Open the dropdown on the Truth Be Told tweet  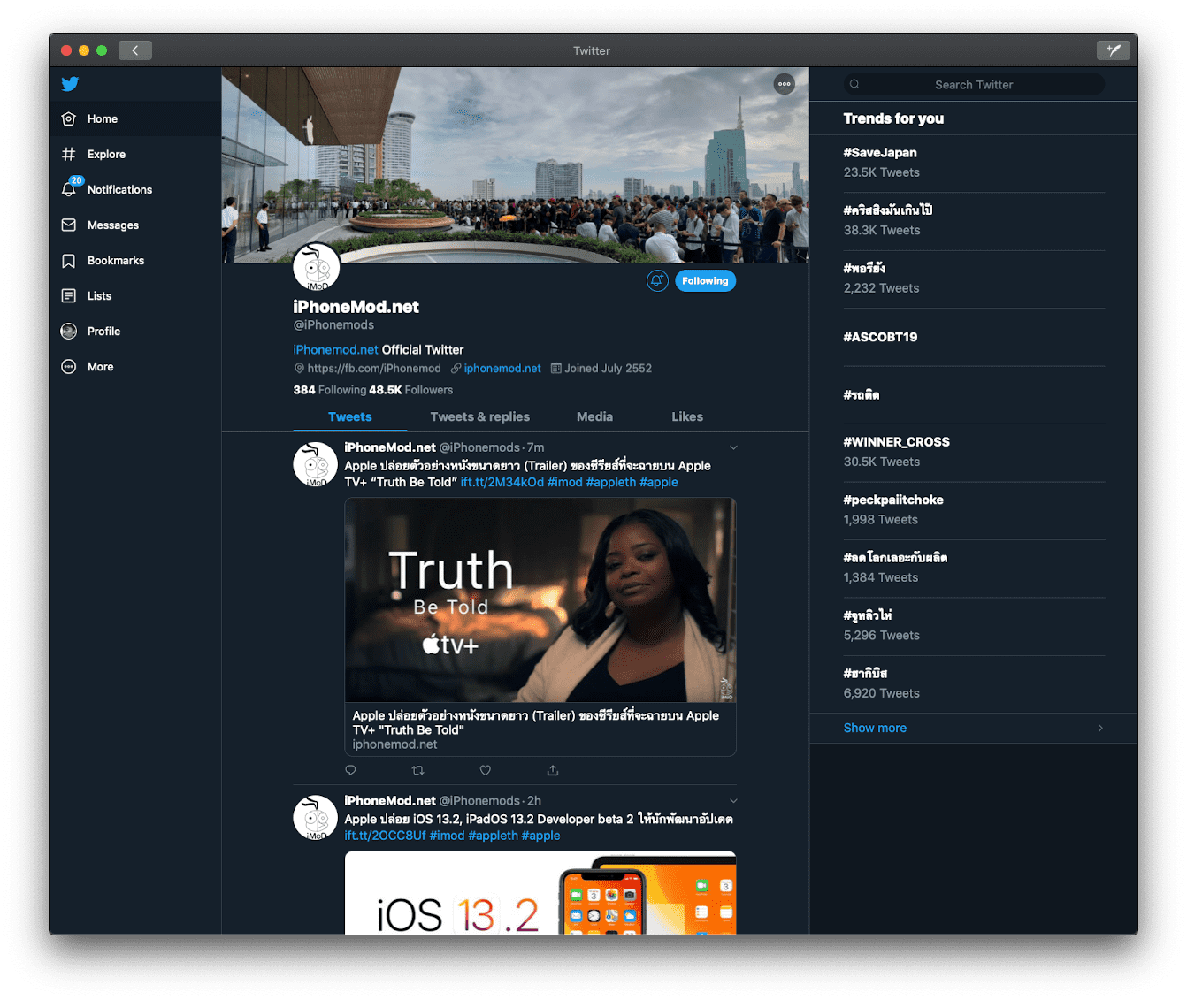pos(733,447)
